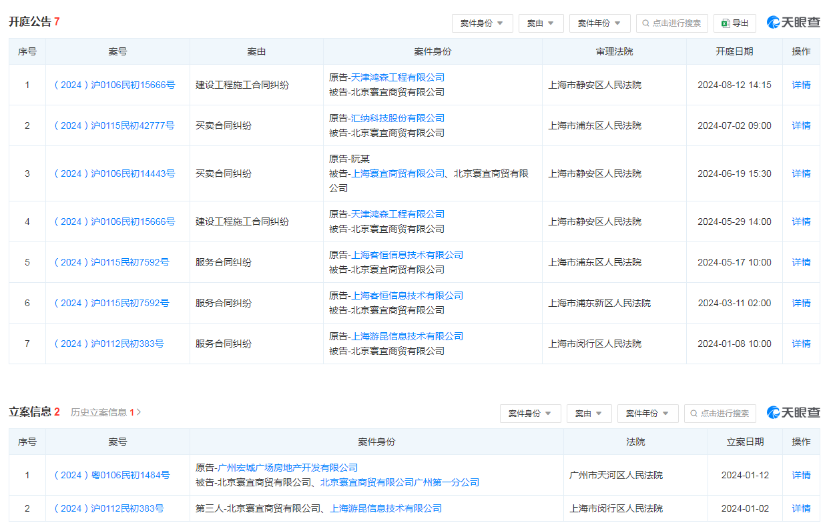Viewport: 829px width, 523px height.
Task: Select hearing date cell 2024-06-19 15:30
Action: [x=734, y=173]
